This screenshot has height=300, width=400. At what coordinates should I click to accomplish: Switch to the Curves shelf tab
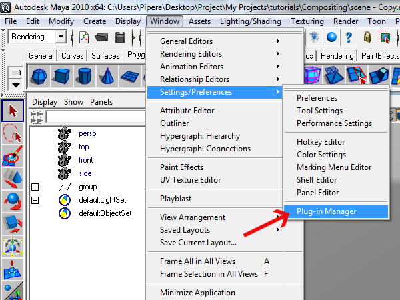tap(73, 56)
